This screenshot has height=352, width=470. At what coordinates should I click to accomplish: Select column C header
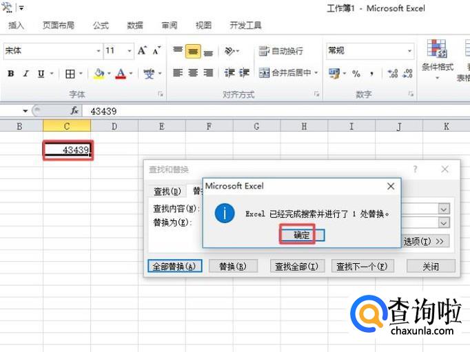click(x=67, y=126)
